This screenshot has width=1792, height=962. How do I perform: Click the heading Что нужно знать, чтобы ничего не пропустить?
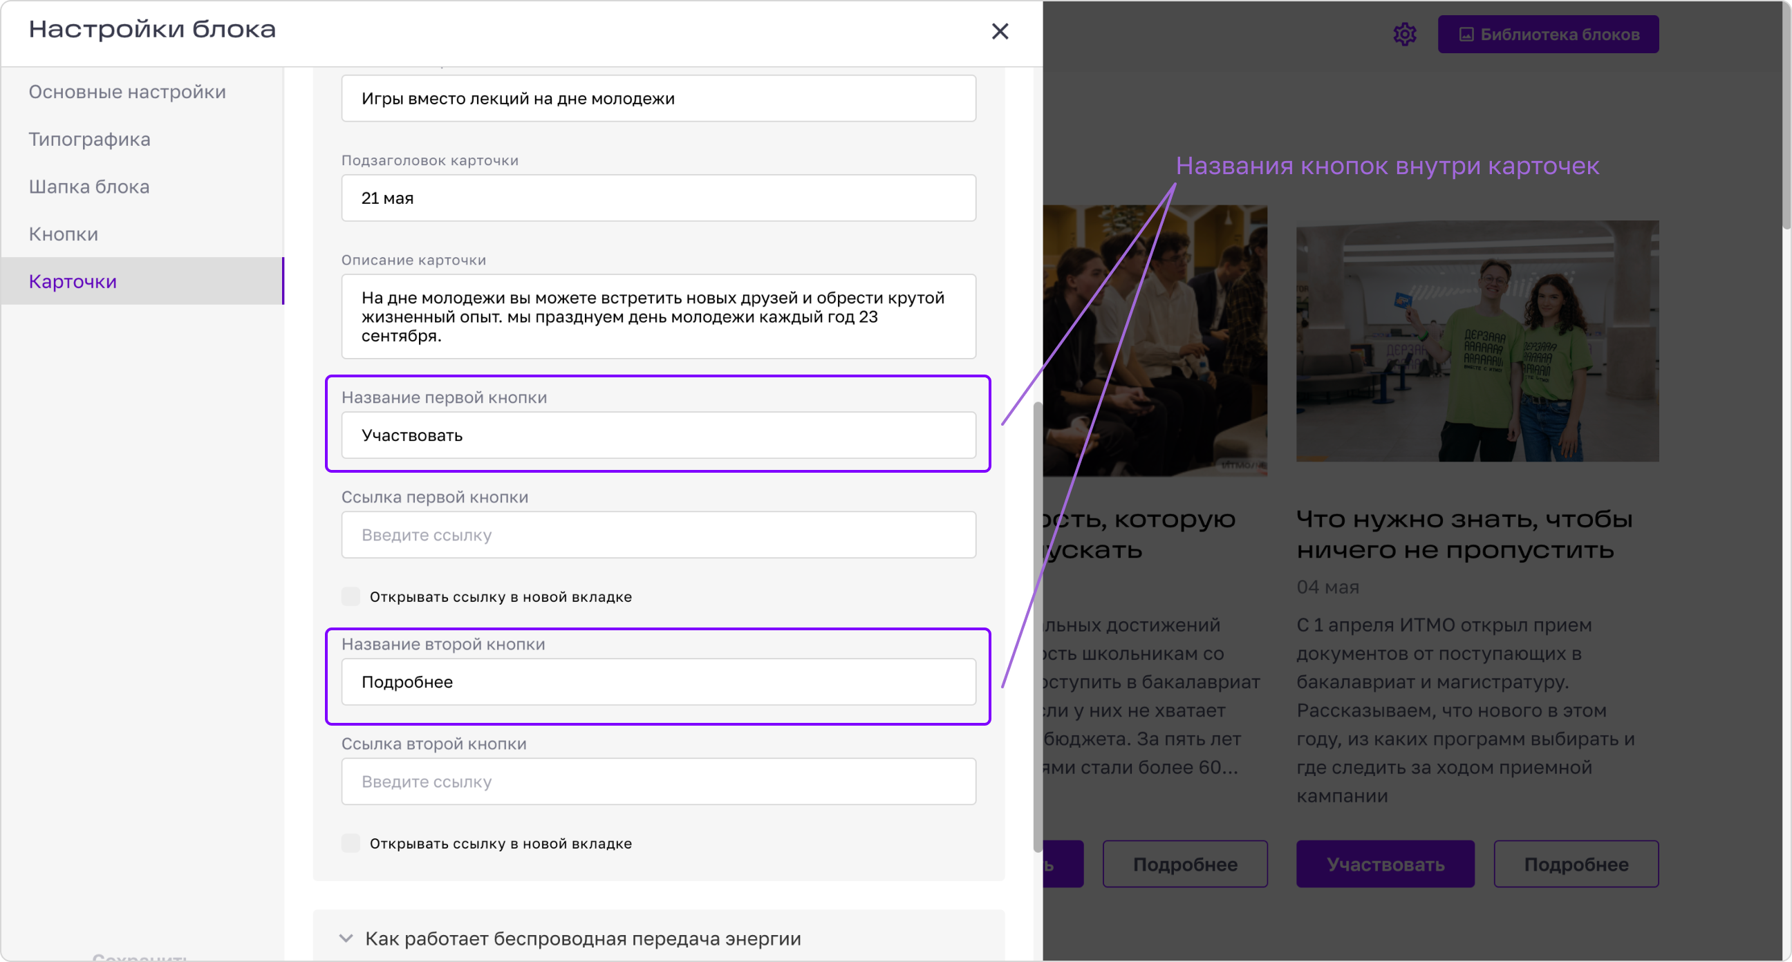pyautogui.click(x=1464, y=534)
